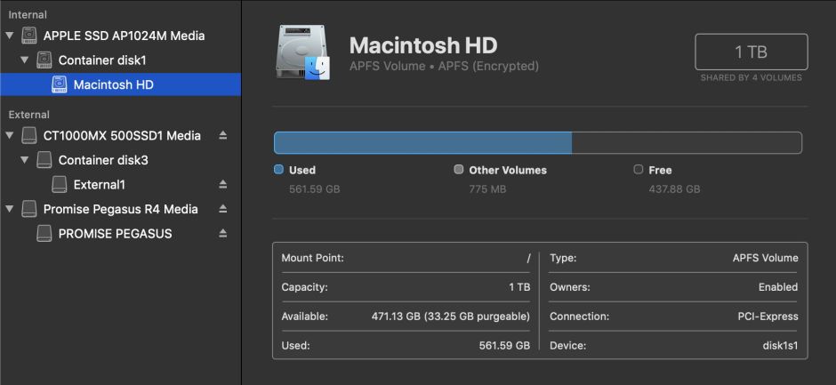836x385 pixels.
Task: Click the 'Other Volumes' legend label
Action: [508, 170]
